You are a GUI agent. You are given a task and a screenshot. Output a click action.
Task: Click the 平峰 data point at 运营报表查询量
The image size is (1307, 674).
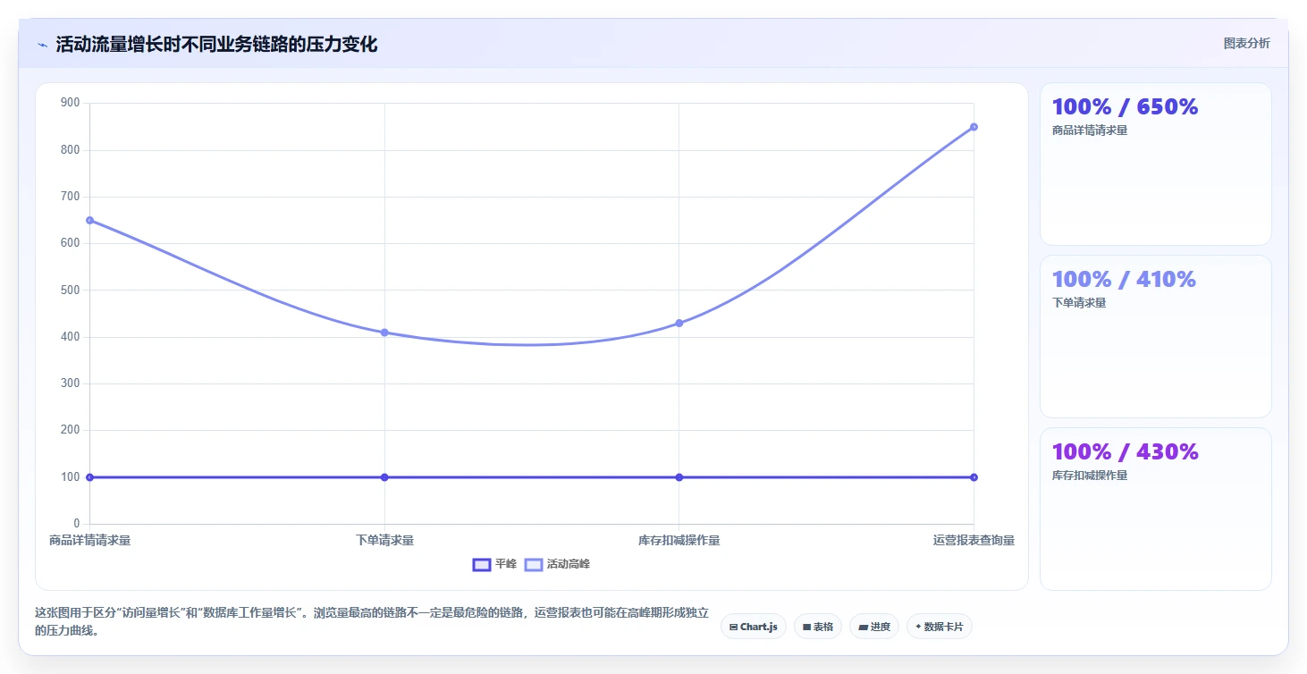974,477
